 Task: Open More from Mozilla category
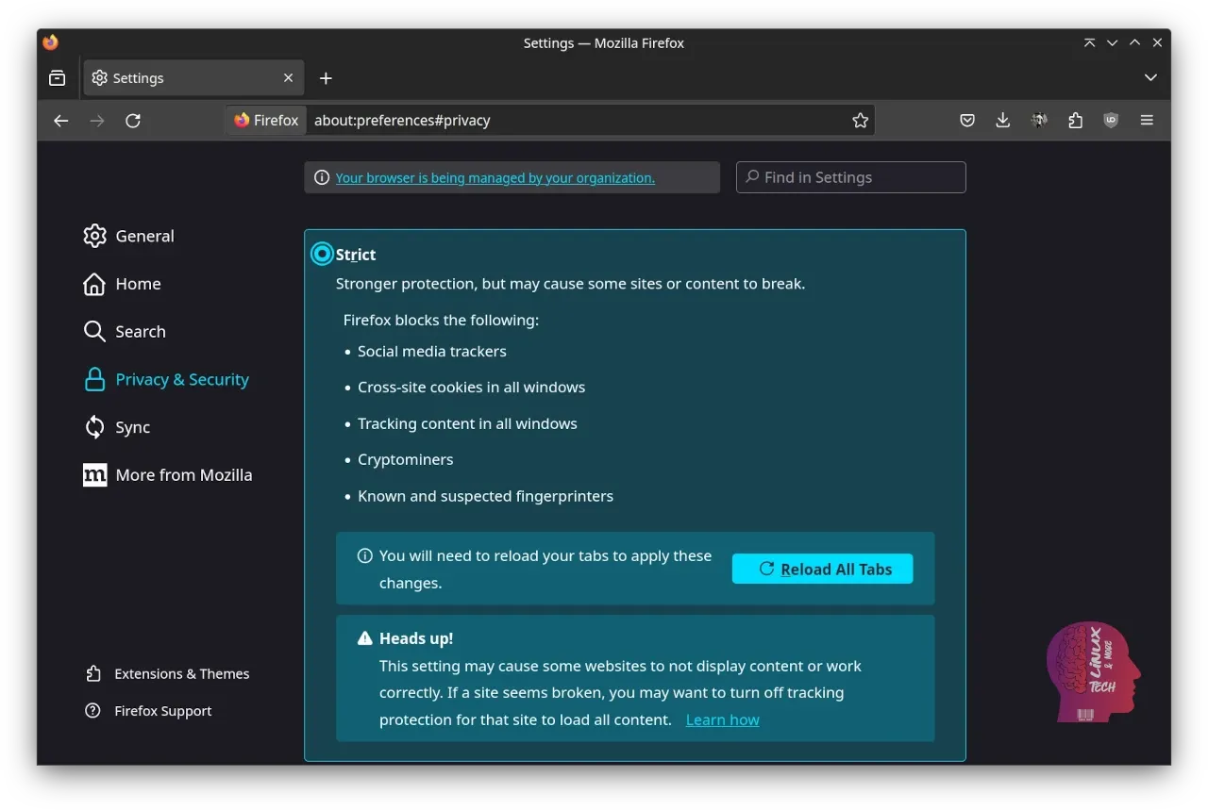click(x=168, y=475)
